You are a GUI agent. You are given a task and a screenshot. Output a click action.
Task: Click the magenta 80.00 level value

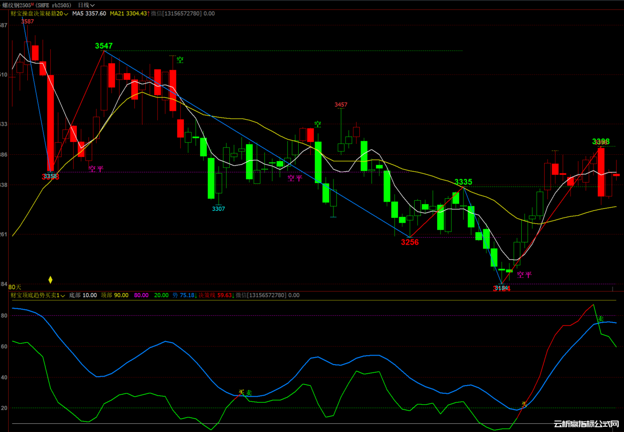click(x=141, y=295)
